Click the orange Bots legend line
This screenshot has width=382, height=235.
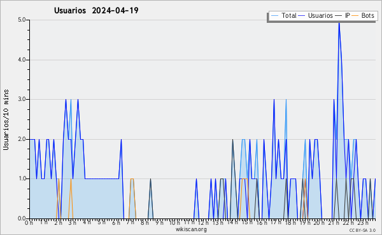pos(355,16)
